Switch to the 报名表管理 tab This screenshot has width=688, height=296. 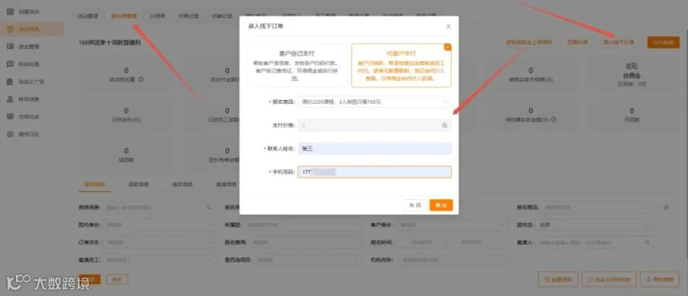124,16
